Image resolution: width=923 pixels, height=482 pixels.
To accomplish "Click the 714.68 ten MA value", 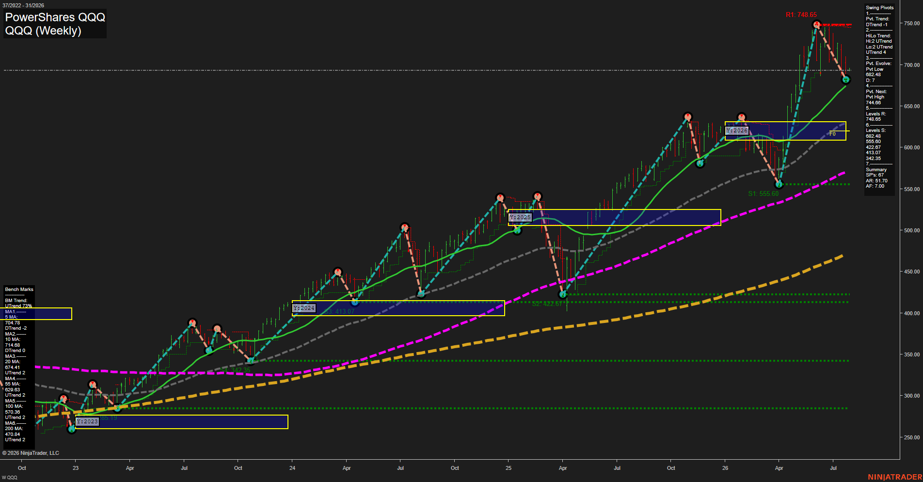I will click(13, 345).
